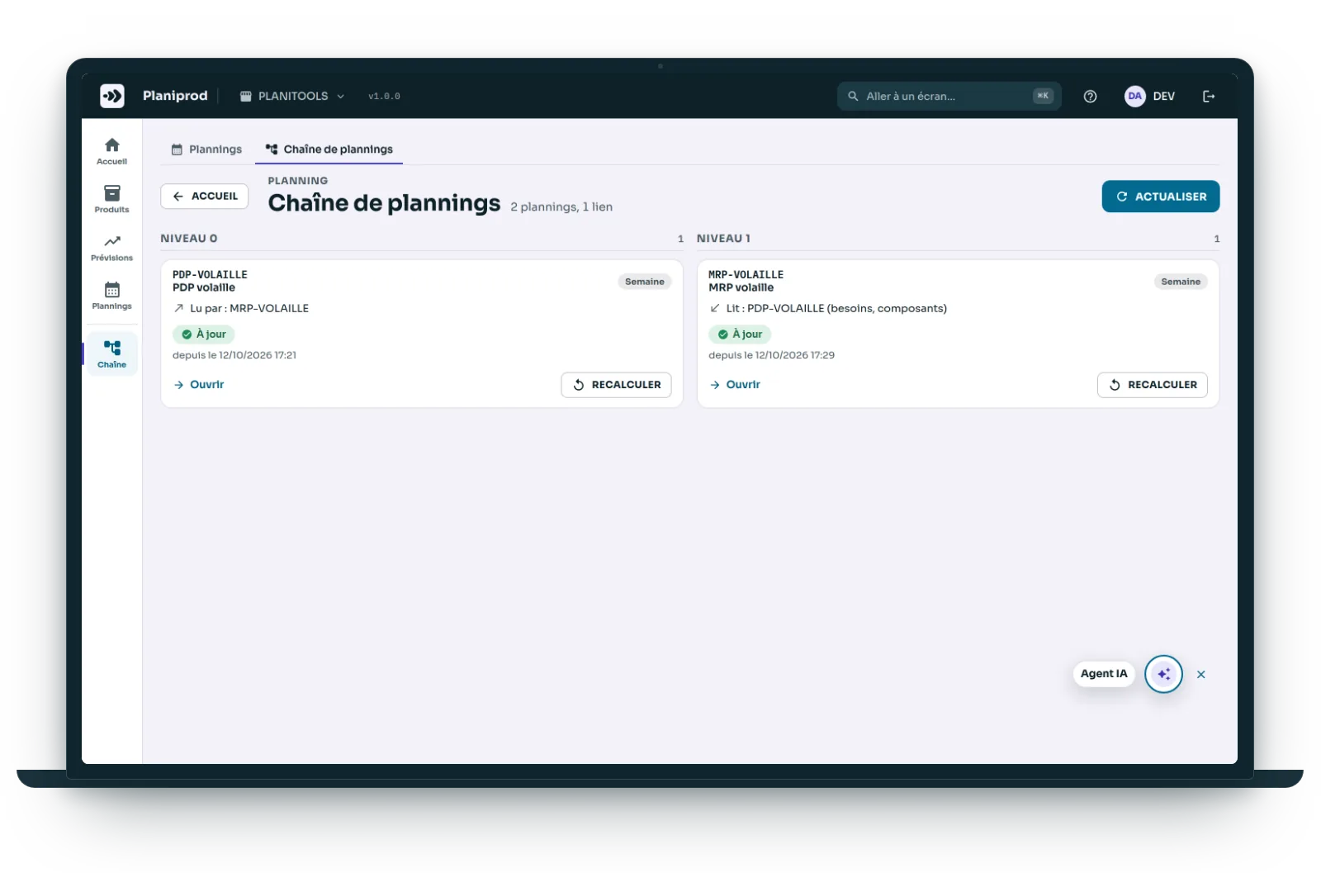Viewport: 1321px width, 873px height.
Task: Click the DEV user name label
Action: pos(1164,97)
